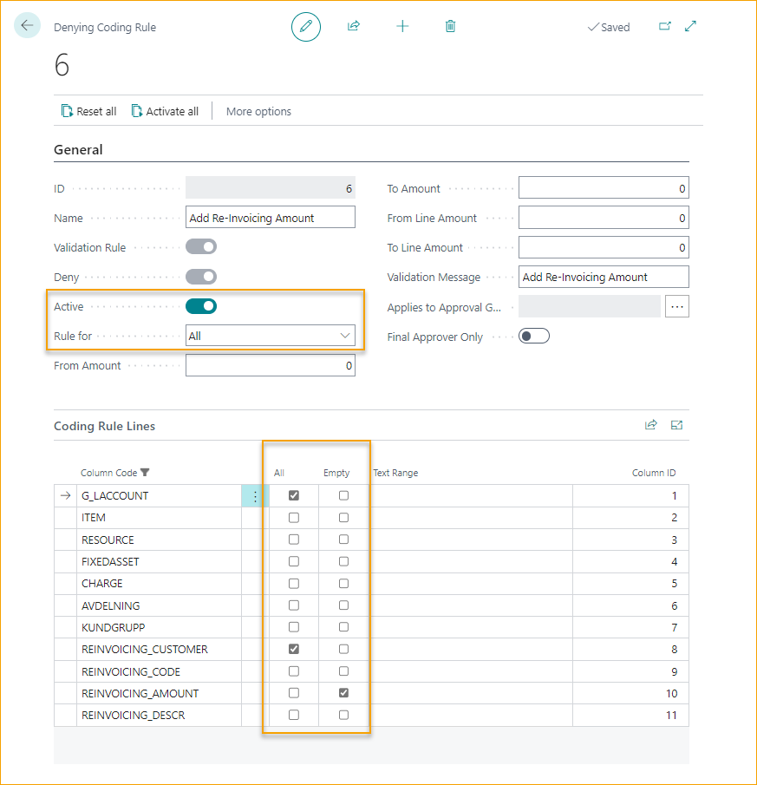The width and height of the screenshot is (757, 785).
Task: Go back with the circular back arrow
Action: (27, 25)
